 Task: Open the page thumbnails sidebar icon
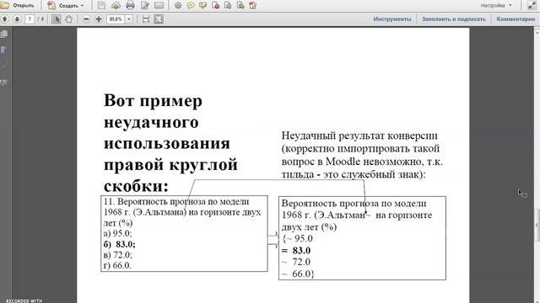pos(4,34)
